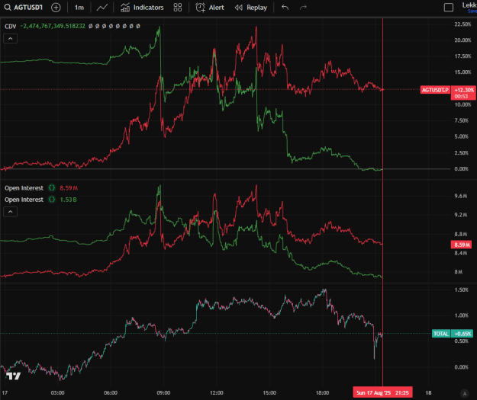Click the compare or add symbol plus icon
This screenshot has height=400, width=477.
pyautogui.click(x=56, y=8)
